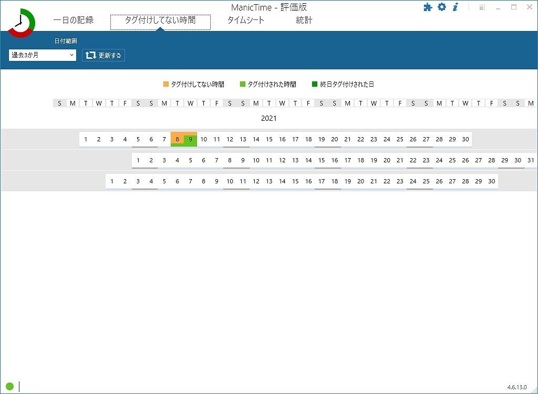Select day 30 in the first month row
The height and width of the screenshot is (394, 538).
click(465, 139)
